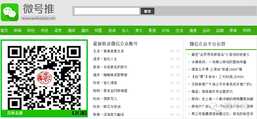The width and height of the screenshot is (257, 119).
Task: Go to the 健康 category
Action: [x=193, y=30]
